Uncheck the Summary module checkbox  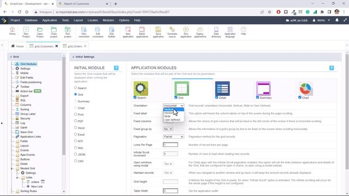coord(257,97)
